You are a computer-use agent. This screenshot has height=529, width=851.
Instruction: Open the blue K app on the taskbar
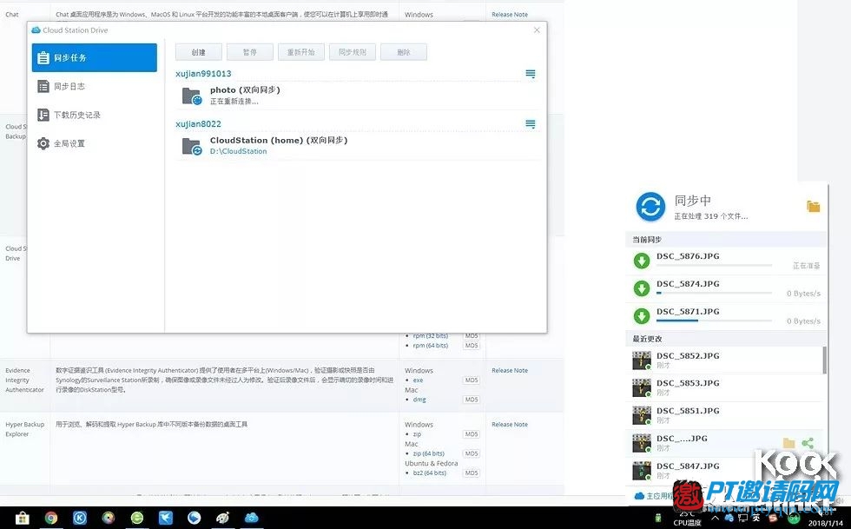pos(80,518)
